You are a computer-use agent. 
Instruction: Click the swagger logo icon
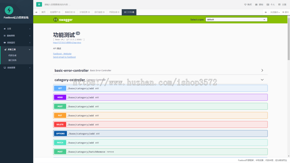pyautogui.click(x=55, y=20)
